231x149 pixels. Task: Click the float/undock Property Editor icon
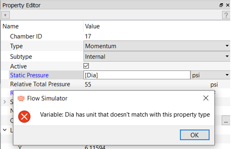click(x=221, y=5)
